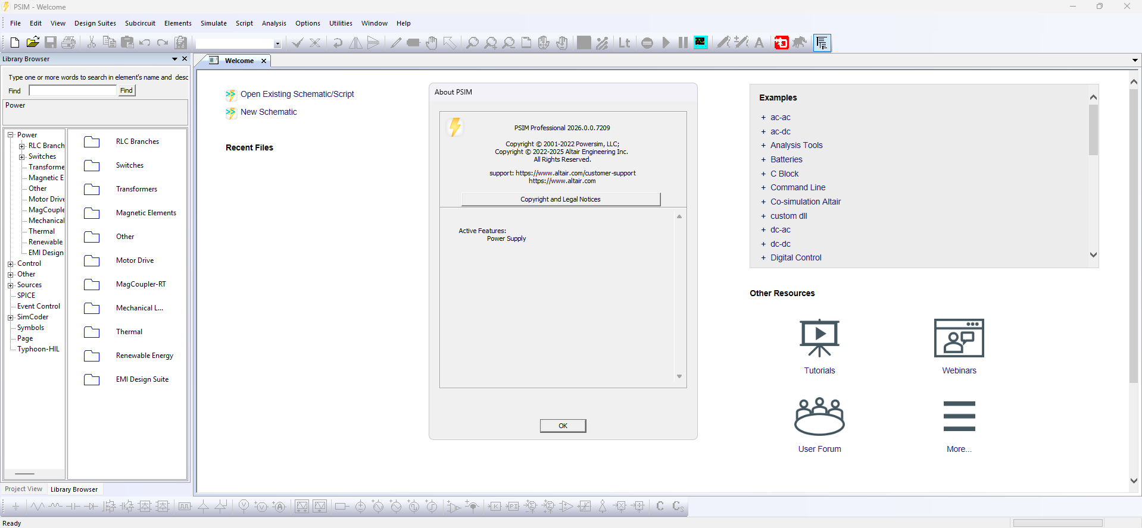This screenshot has width=1142, height=528.
Task: Open the Webinars icon
Action: pos(959,338)
